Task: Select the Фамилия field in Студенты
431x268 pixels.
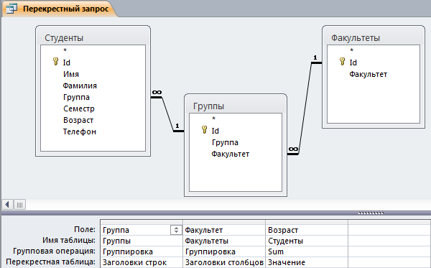Action: 80,86
